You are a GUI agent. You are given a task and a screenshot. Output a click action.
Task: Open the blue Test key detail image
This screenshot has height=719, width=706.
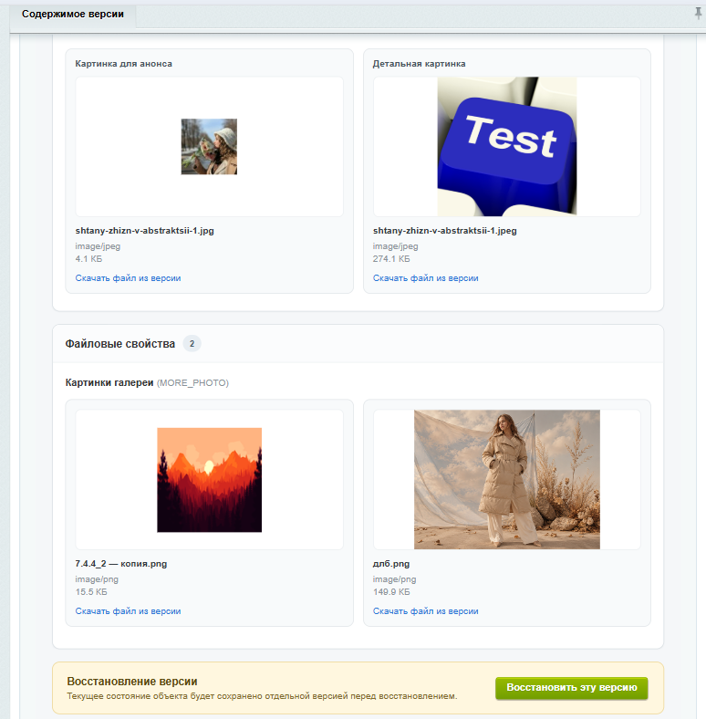click(x=507, y=147)
